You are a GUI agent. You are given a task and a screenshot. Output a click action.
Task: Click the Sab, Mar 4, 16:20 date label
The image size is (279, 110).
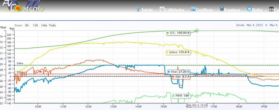click(197, 105)
